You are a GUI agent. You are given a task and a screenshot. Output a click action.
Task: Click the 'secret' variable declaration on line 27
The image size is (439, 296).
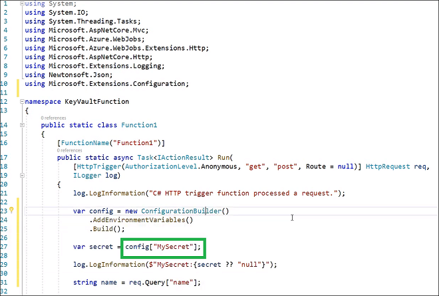(x=101, y=247)
